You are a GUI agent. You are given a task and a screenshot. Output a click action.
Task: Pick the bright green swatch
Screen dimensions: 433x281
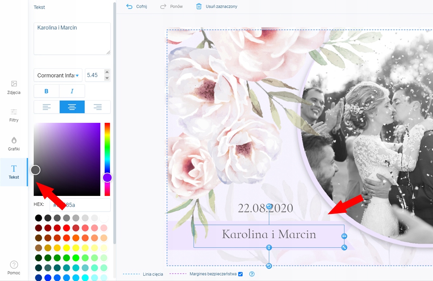(x=76, y=258)
